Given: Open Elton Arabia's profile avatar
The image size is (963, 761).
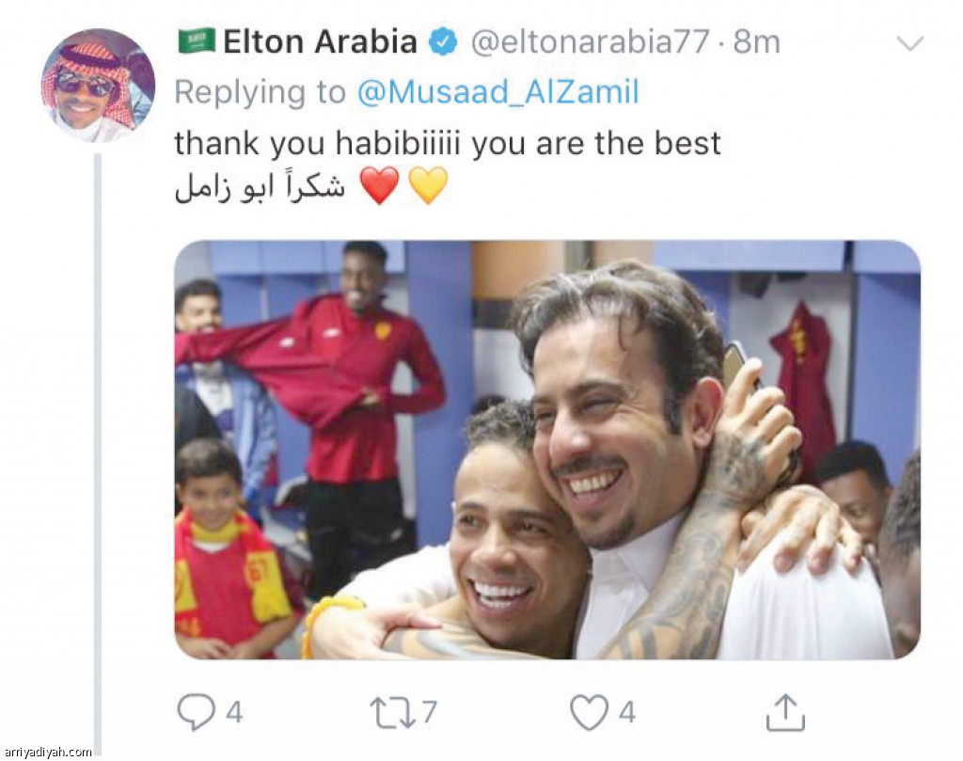Looking at the screenshot, I should click(x=98, y=86).
